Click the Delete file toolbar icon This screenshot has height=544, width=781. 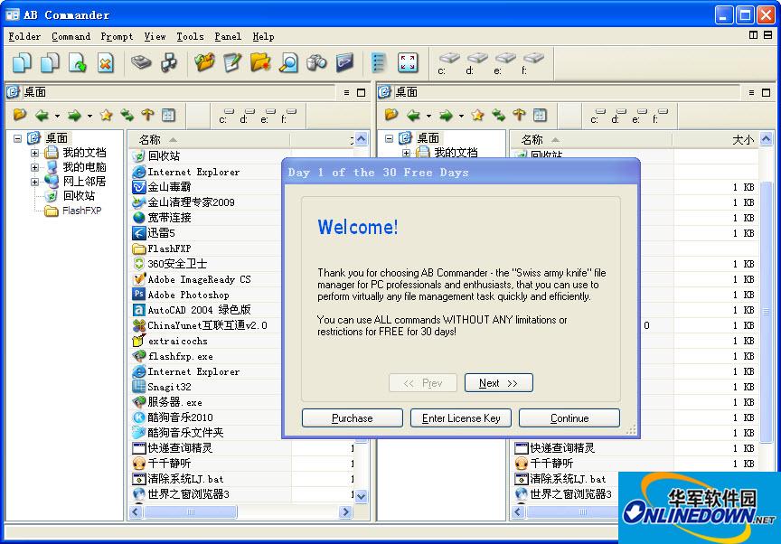point(106,63)
